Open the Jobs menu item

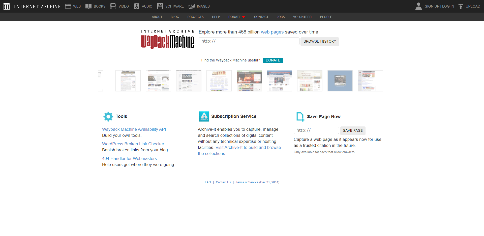(x=281, y=17)
